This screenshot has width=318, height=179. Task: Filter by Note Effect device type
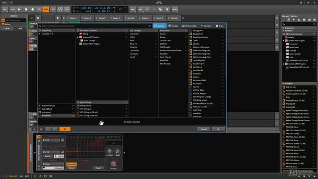(57, 115)
